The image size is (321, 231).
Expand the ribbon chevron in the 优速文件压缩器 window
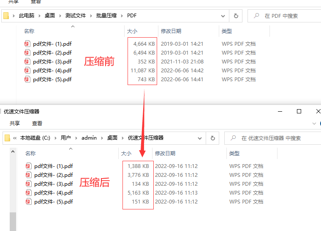coord(314,123)
